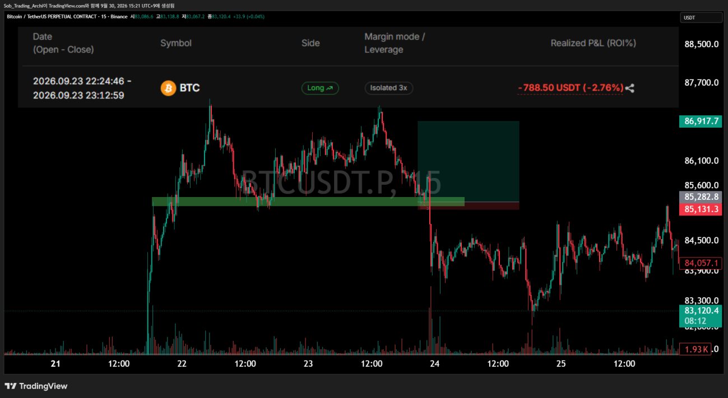Click the +33.9 (+0.04%) change value
Screen dimensions: 728x398
(249, 16)
